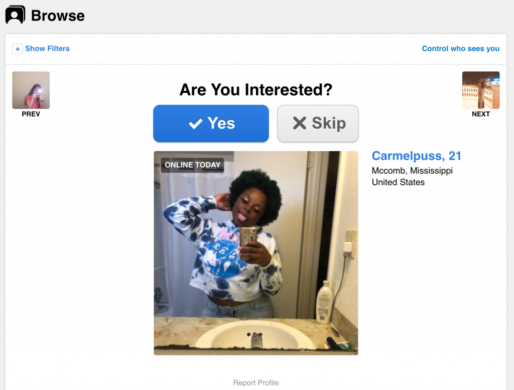Click the Mccomb, Mississippi location text

pyautogui.click(x=412, y=171)
